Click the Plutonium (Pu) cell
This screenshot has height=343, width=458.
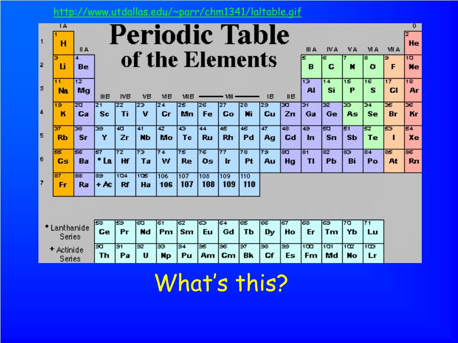187,254
